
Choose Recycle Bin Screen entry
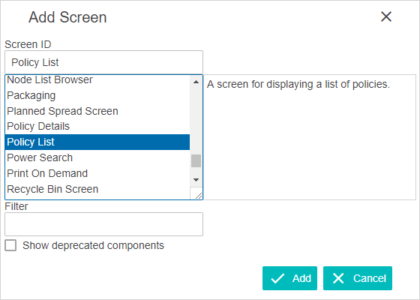tap(97, 189)
